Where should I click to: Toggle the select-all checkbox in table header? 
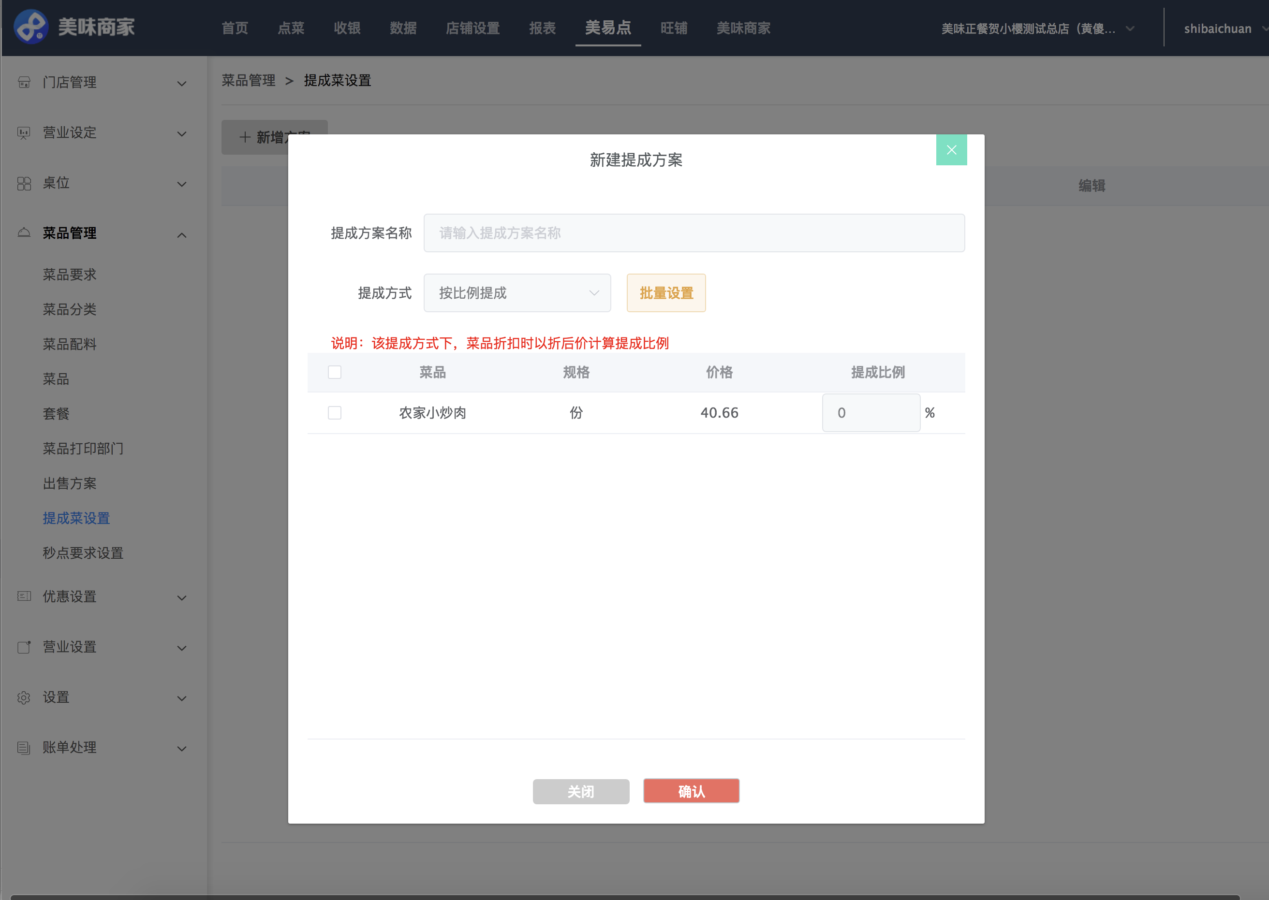click(334, 372)
